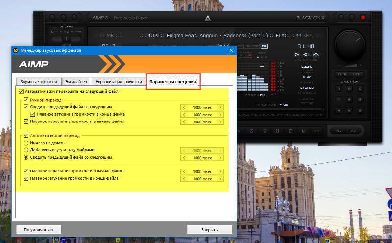Click the track progress bar on player display
This screenshot has width=392, height=243.
coord(280,110)
